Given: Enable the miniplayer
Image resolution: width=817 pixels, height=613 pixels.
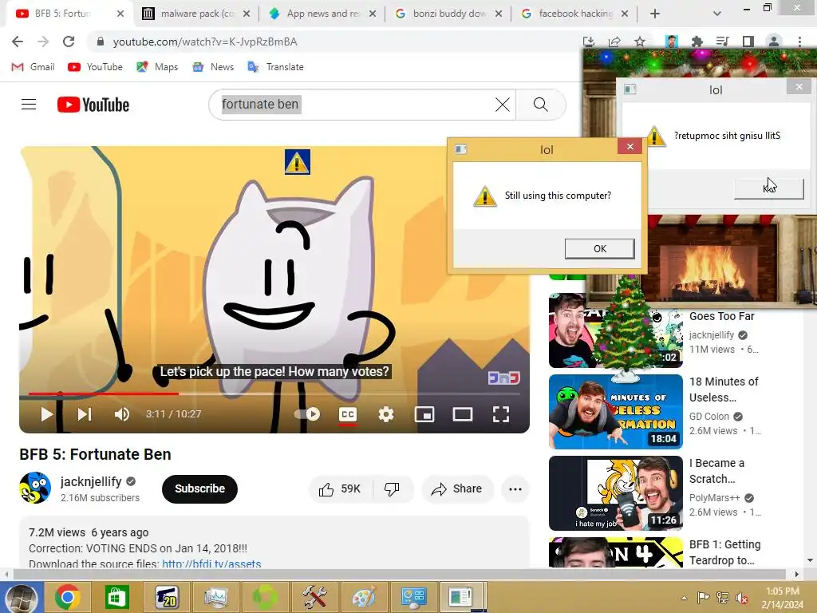Looking at the screenshot, I should (x=424, y=414).
